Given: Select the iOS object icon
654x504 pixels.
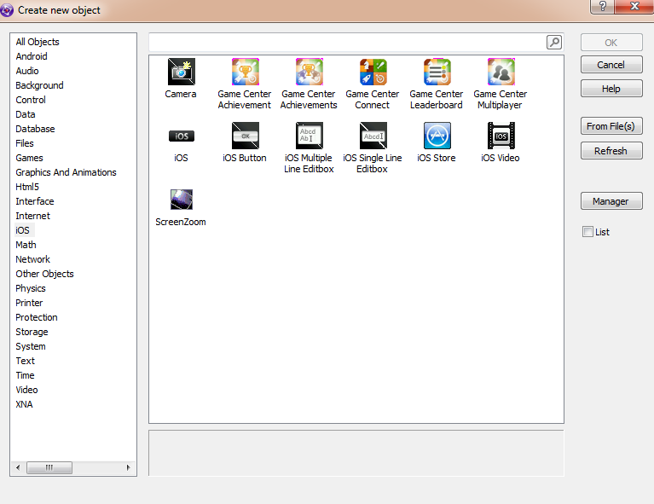Looking at the screenshot, I should 181,136.
